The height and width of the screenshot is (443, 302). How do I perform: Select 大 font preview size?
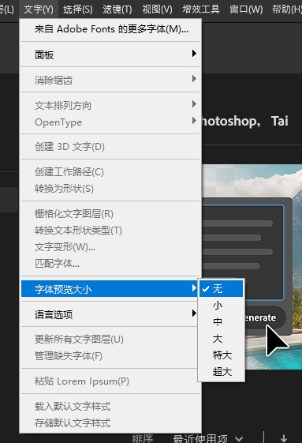pos(221,339)
